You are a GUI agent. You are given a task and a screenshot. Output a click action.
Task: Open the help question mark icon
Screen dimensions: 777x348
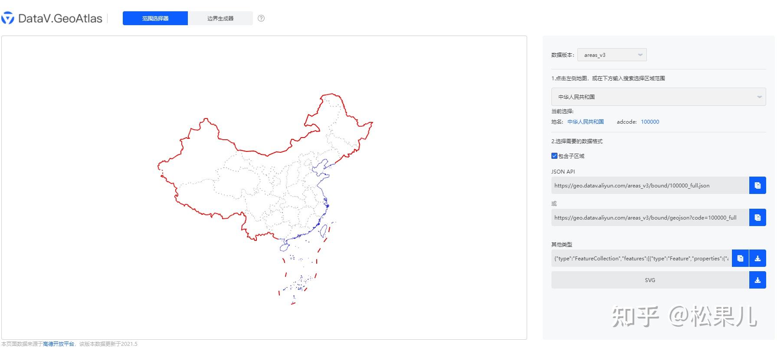coord(261,18)
